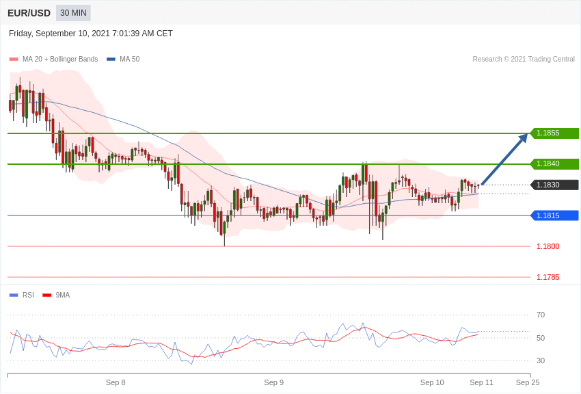The width and height of the screenshot is (581, 394).
Task: Click the MA 50 legend label
Action: click(130, 60)
